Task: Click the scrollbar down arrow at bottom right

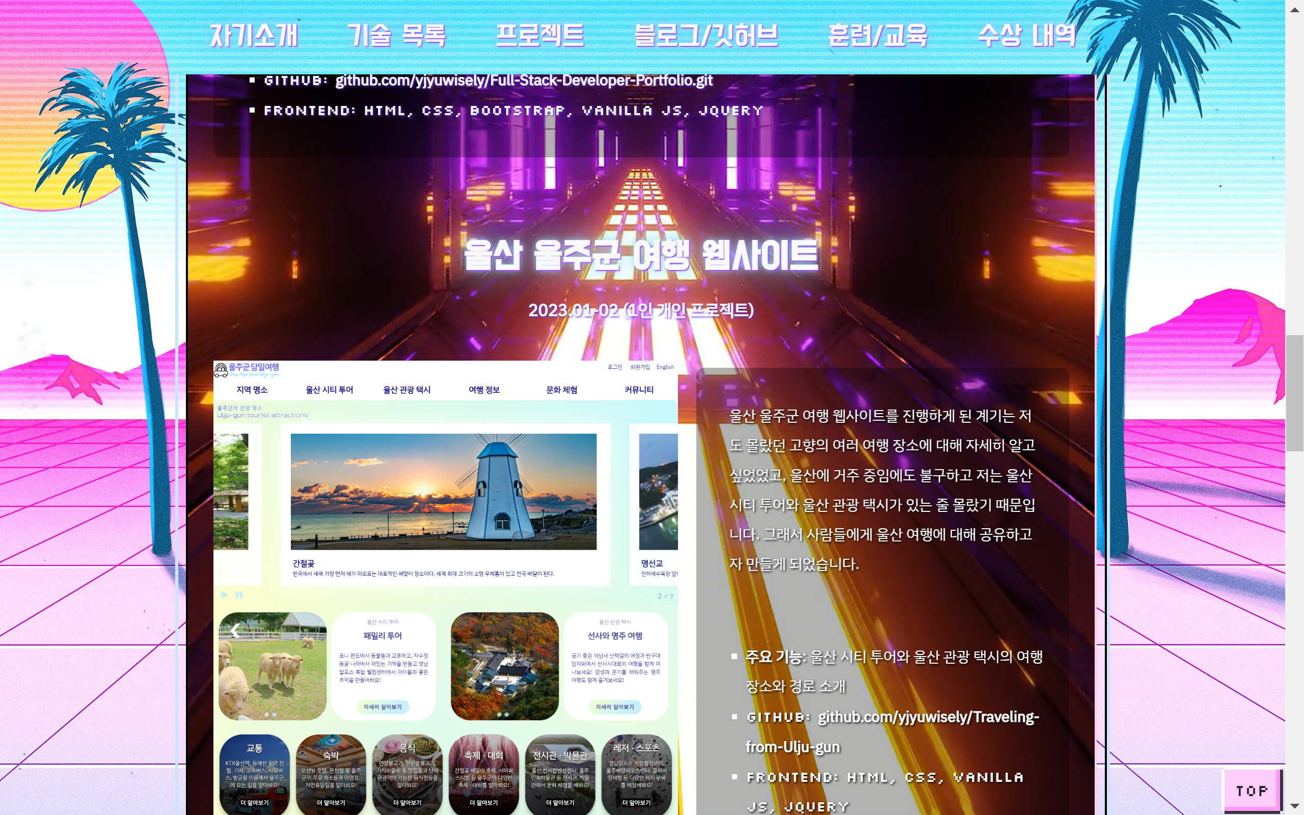Action: point(1294,806)
